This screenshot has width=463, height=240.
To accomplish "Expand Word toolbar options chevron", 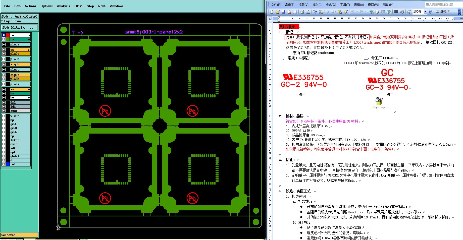I will coord(459,12).
